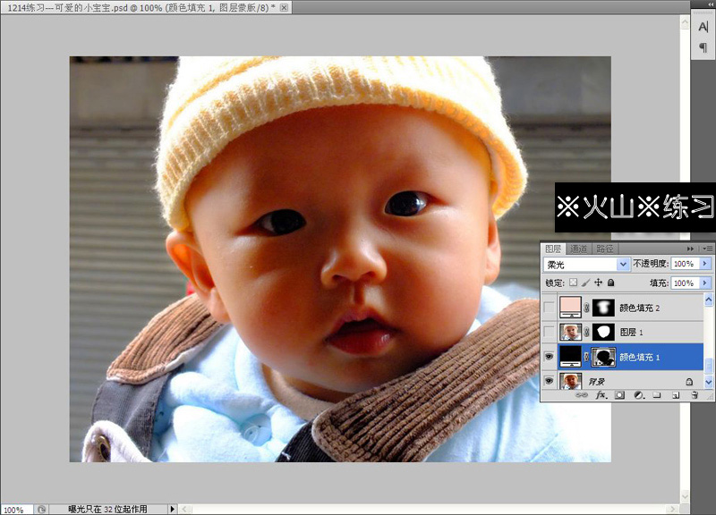Enable Lock all on selected layer
This screenshot has height=515, width=716.
coord(609,283)
